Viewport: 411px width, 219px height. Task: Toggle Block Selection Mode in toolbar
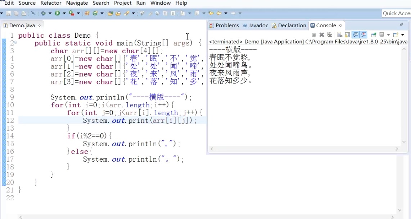166,13
